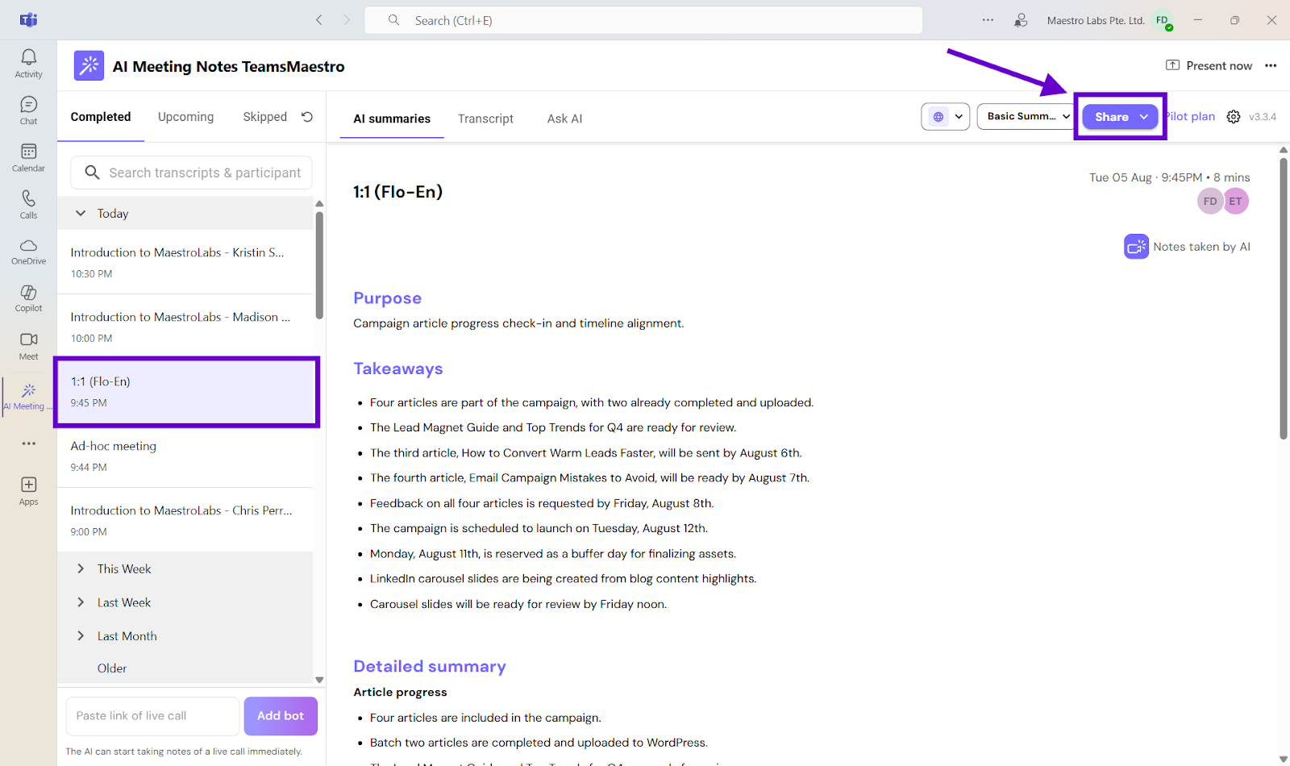The width and height of the screenshot is (1290, 766).
Task: Open the Ad-hoc meeting at 9:44 PM
Action: (x=185, y=456)
